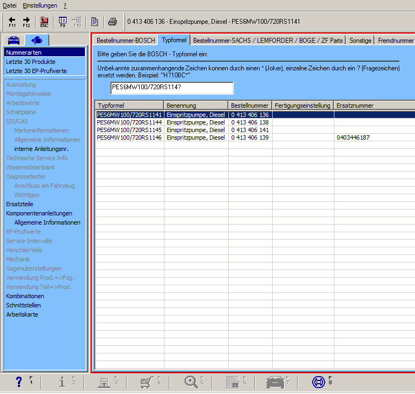Click the F8 Bosch logo icon
This screenshot has height=394, width=415.
[x=319, y=382]
